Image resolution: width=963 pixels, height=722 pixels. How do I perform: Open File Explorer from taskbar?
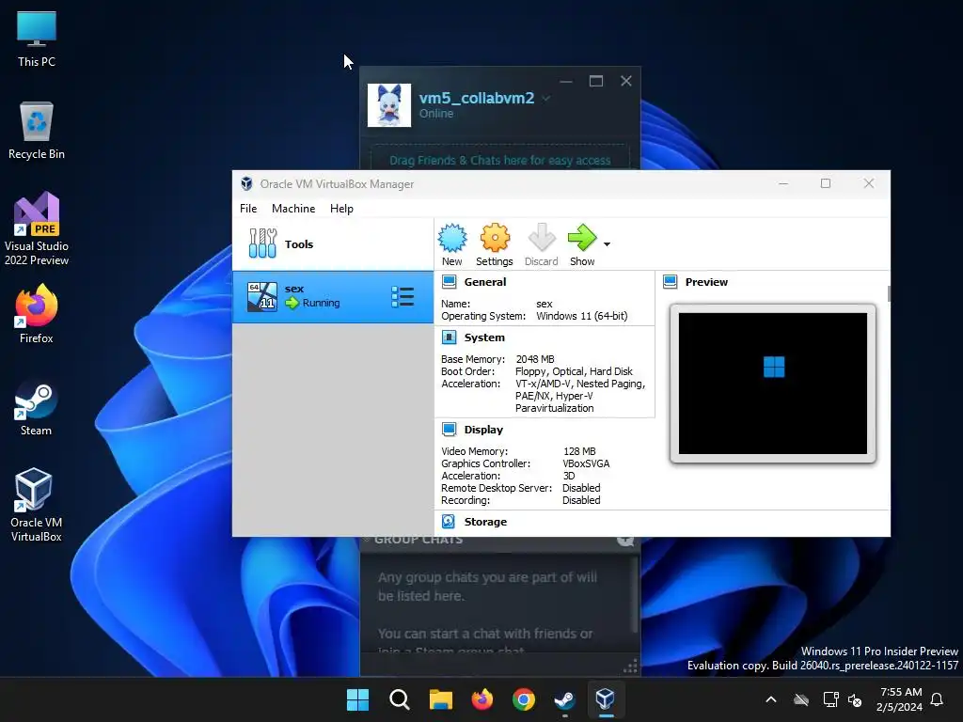tap(441, 699)
